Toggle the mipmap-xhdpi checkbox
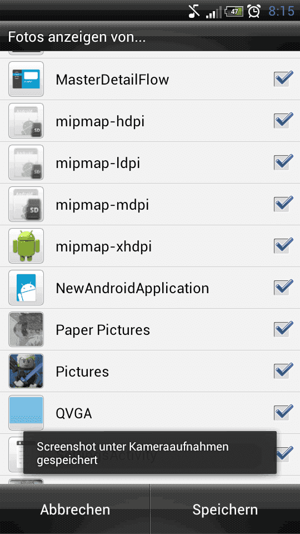This screenshot has width=300, height=534. pos(283,245)
